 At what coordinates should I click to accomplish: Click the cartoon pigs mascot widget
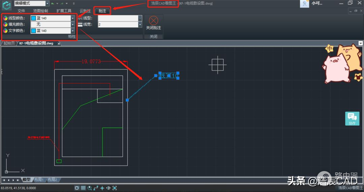coord(343,63)
